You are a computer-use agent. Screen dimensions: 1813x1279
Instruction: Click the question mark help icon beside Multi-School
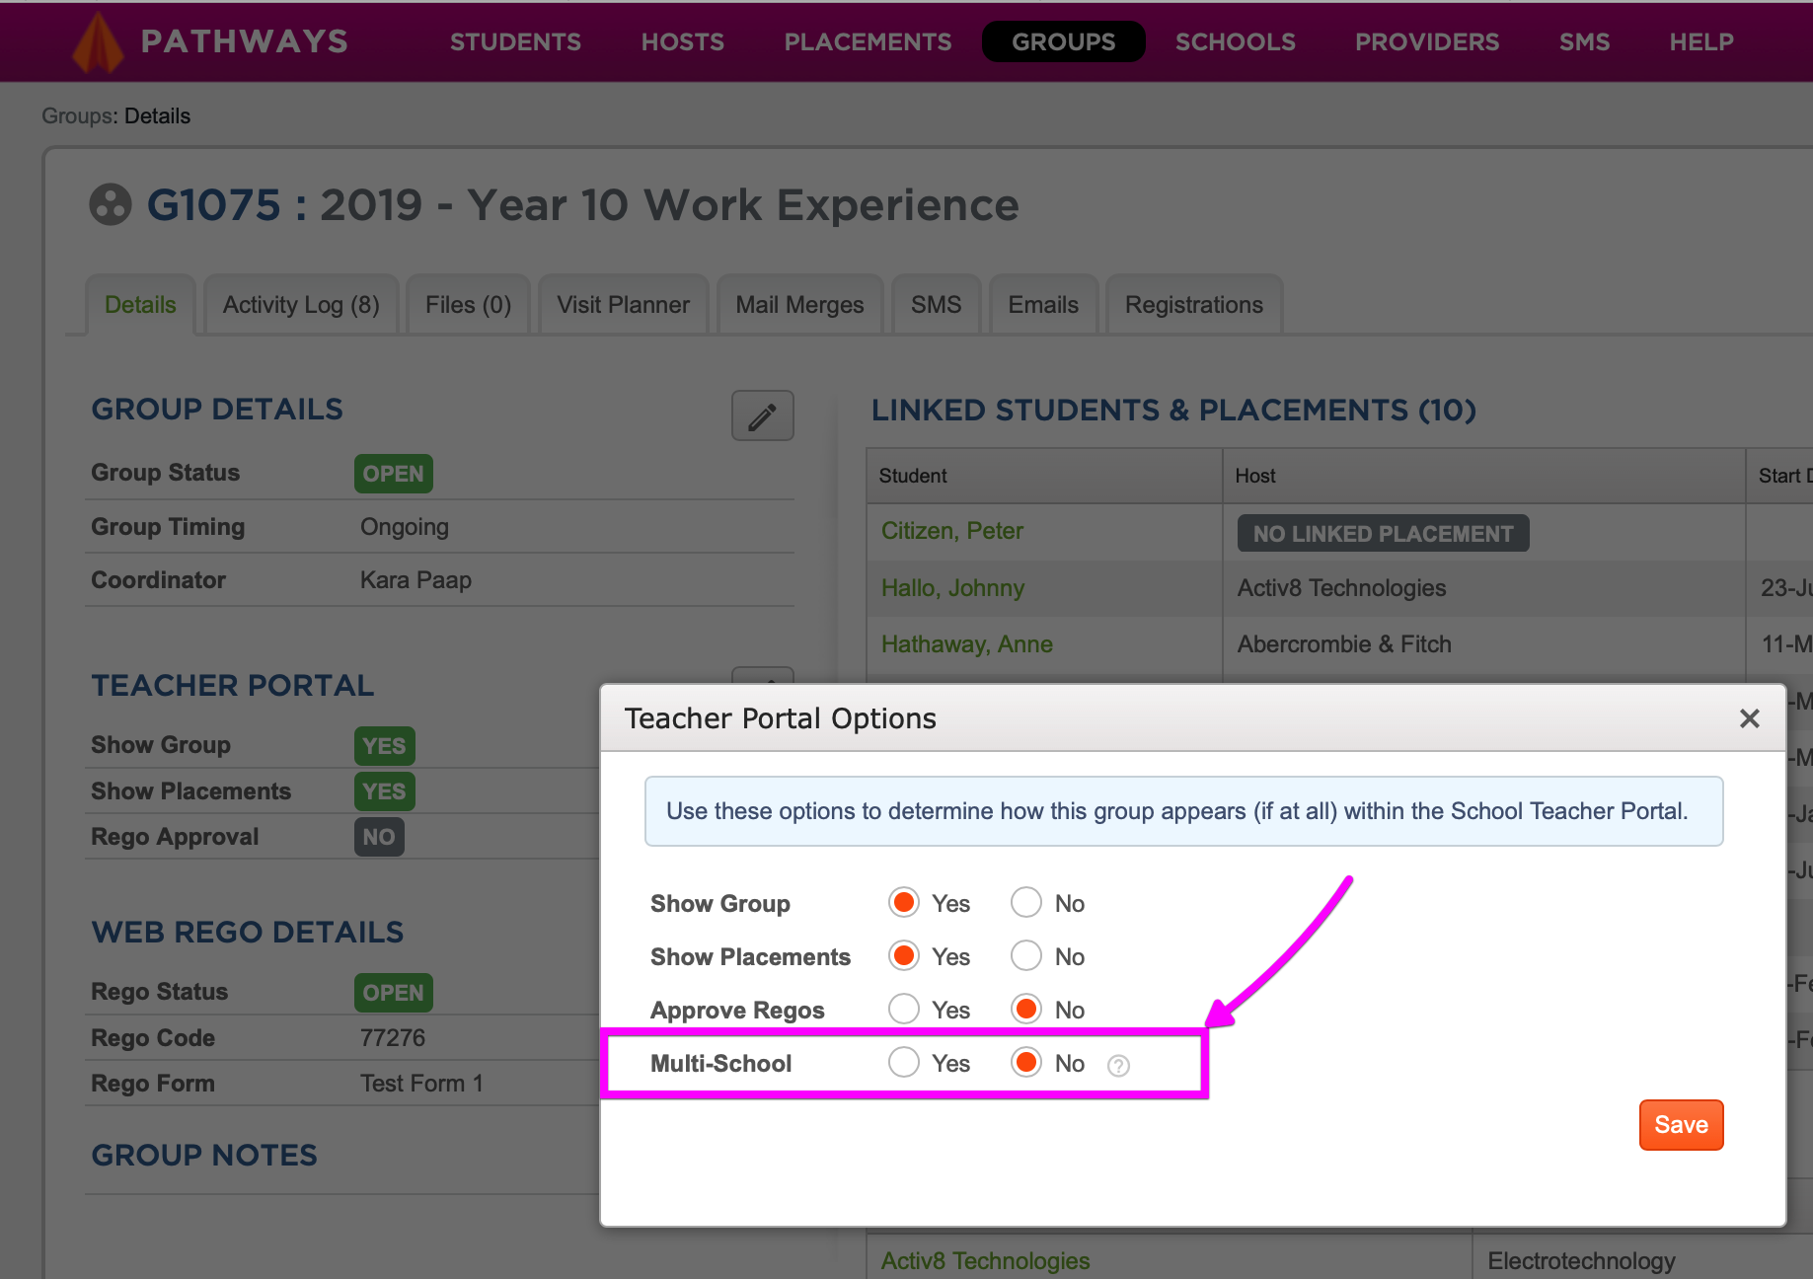pos(1117,1064)
